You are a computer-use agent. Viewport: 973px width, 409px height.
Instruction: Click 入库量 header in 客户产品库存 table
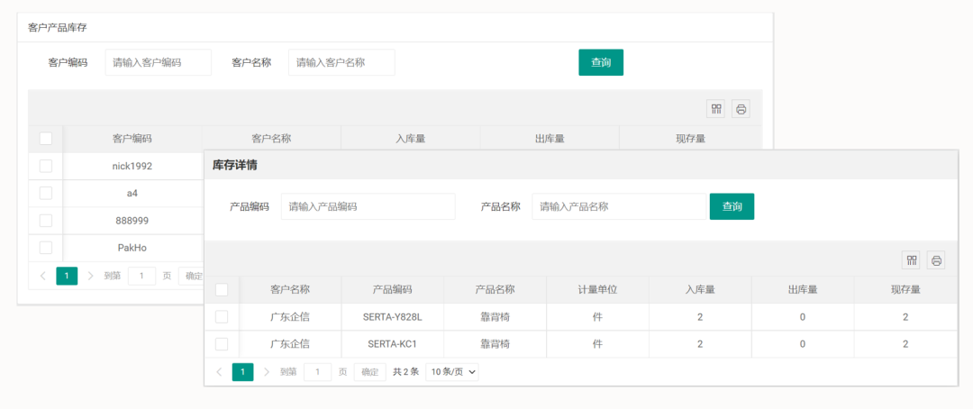click(x=410, y=139)
